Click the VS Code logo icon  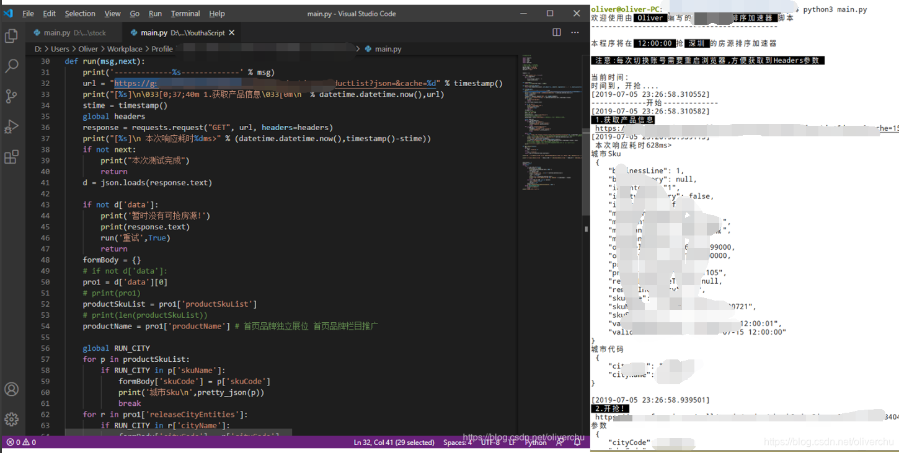click(8, 13)
